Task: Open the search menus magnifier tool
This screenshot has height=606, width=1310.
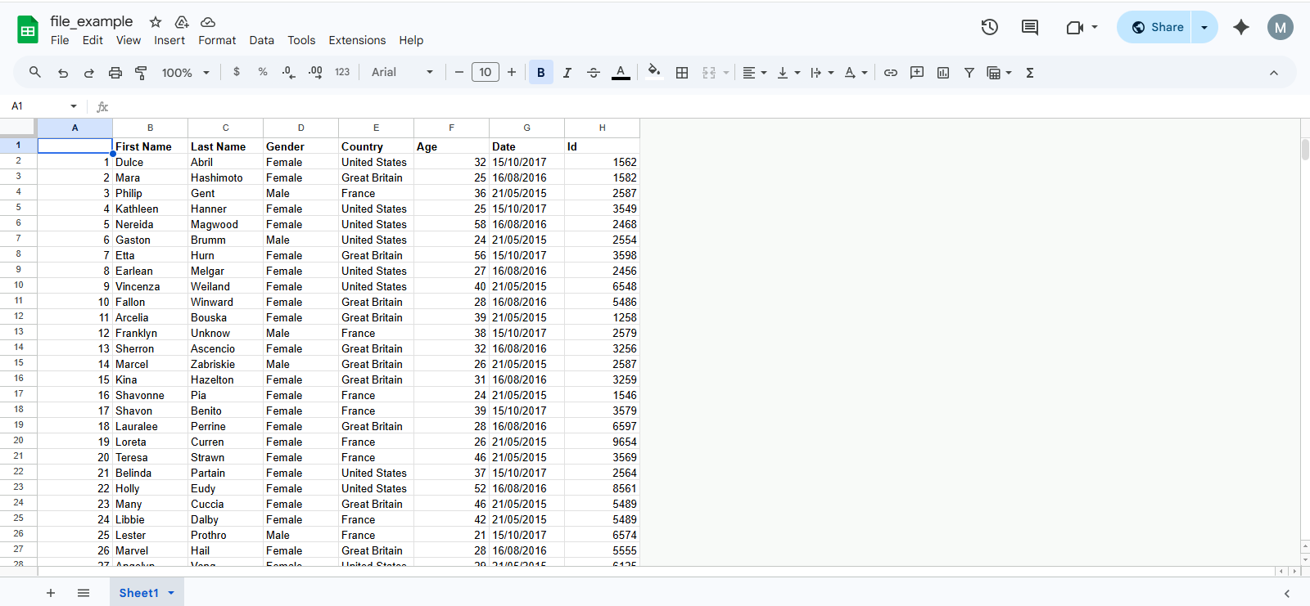Action: pos(35,72)
